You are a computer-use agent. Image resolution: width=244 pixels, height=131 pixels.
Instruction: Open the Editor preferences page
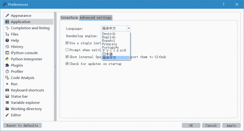pos(29,115)
